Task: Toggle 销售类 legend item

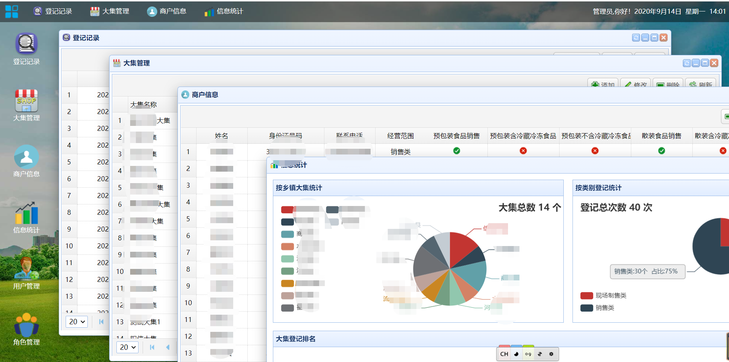Action: tap(597, 308)
